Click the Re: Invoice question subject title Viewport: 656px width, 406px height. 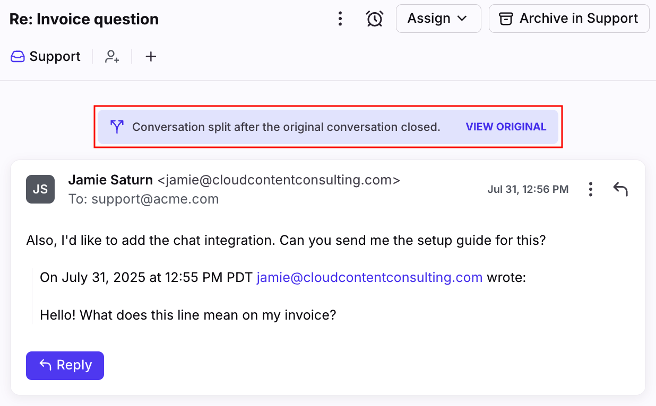[84, 19]
